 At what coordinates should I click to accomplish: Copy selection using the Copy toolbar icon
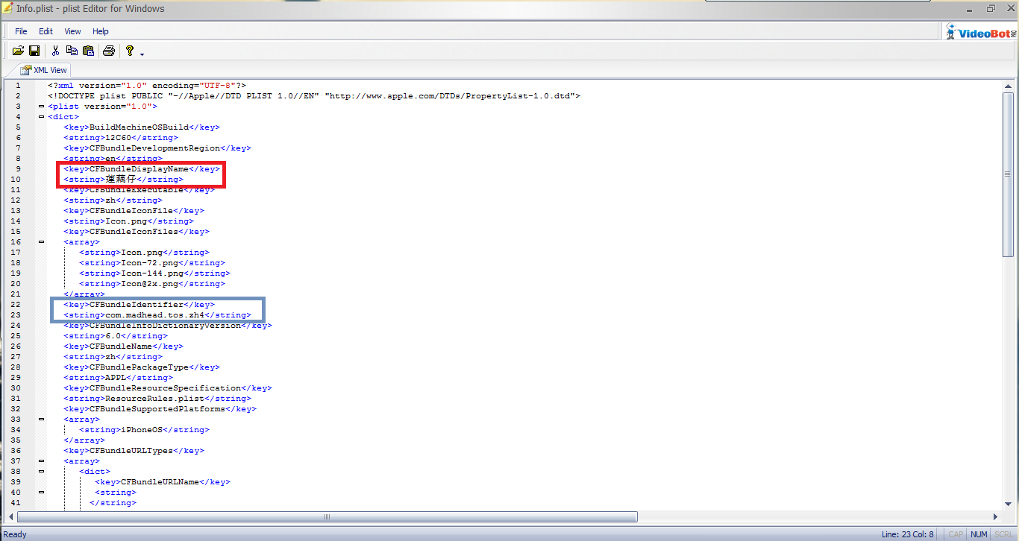72,51
